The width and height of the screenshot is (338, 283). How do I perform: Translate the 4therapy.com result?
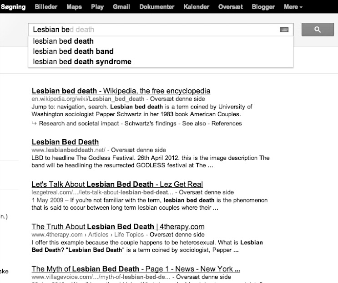[177, 235]
